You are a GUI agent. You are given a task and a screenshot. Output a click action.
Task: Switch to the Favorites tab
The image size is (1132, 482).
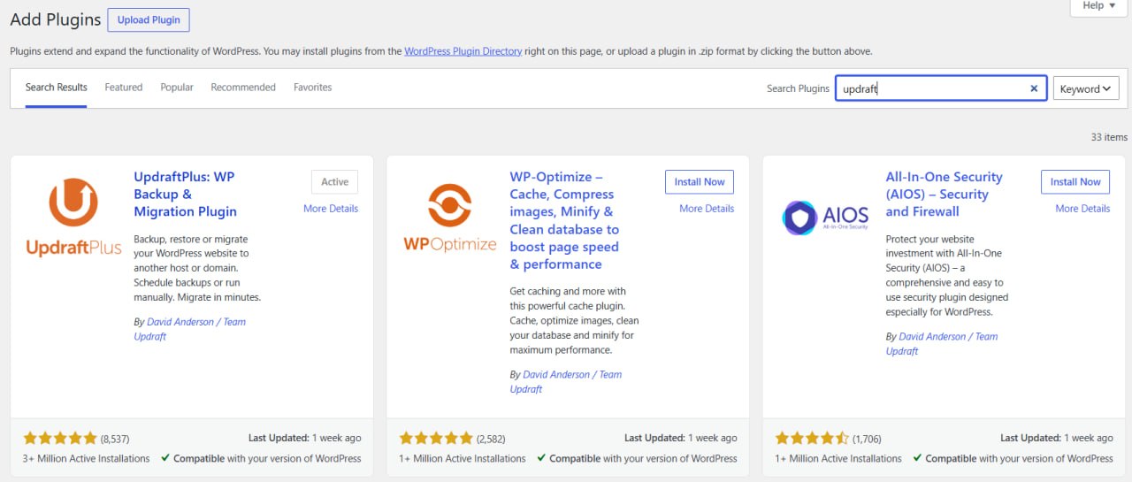click(x=313, y=88)
